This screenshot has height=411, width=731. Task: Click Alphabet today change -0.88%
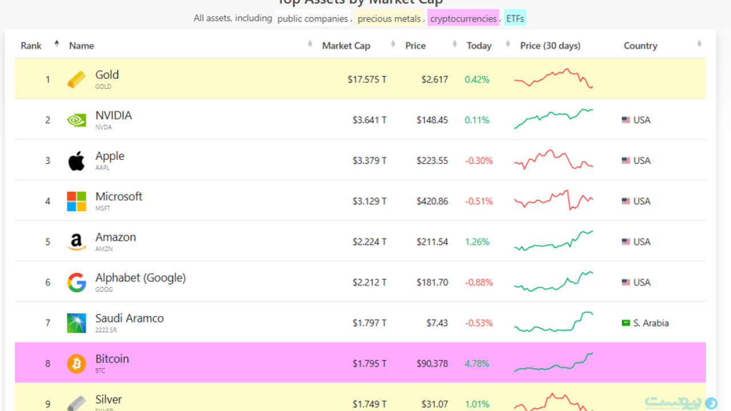coord(479,283)
